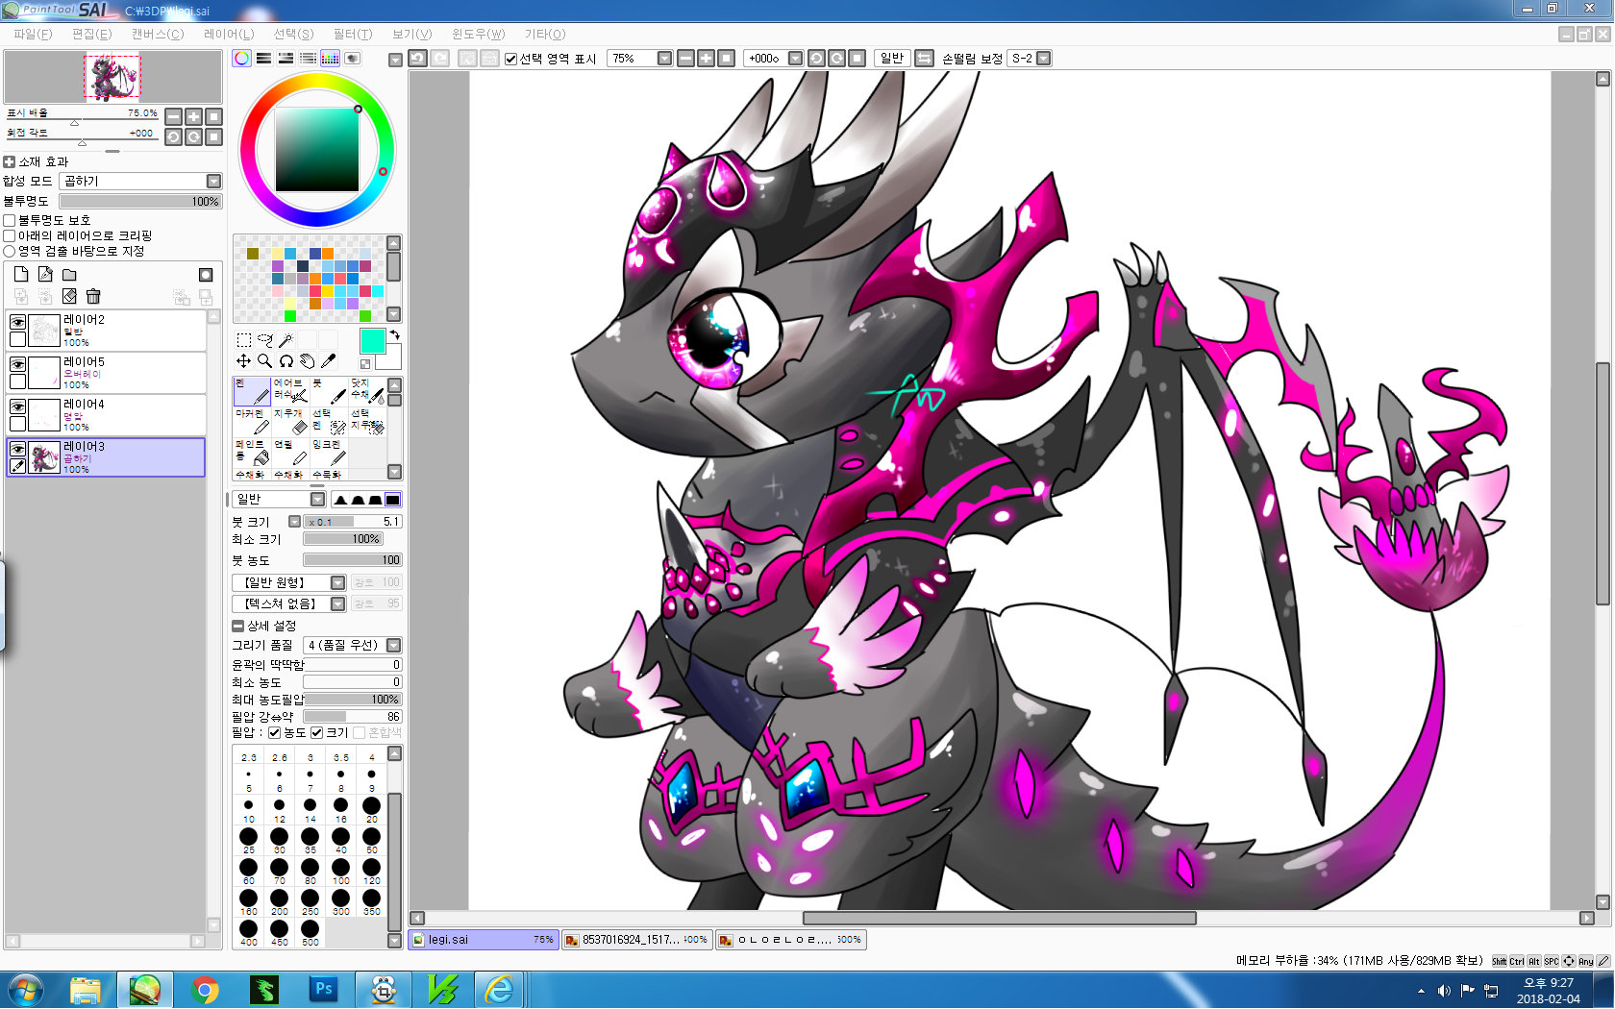Viewport: 1615px width, 1009px height.
Task: Click the teal foreground color swatch
Action: click(x=372, y=340)
